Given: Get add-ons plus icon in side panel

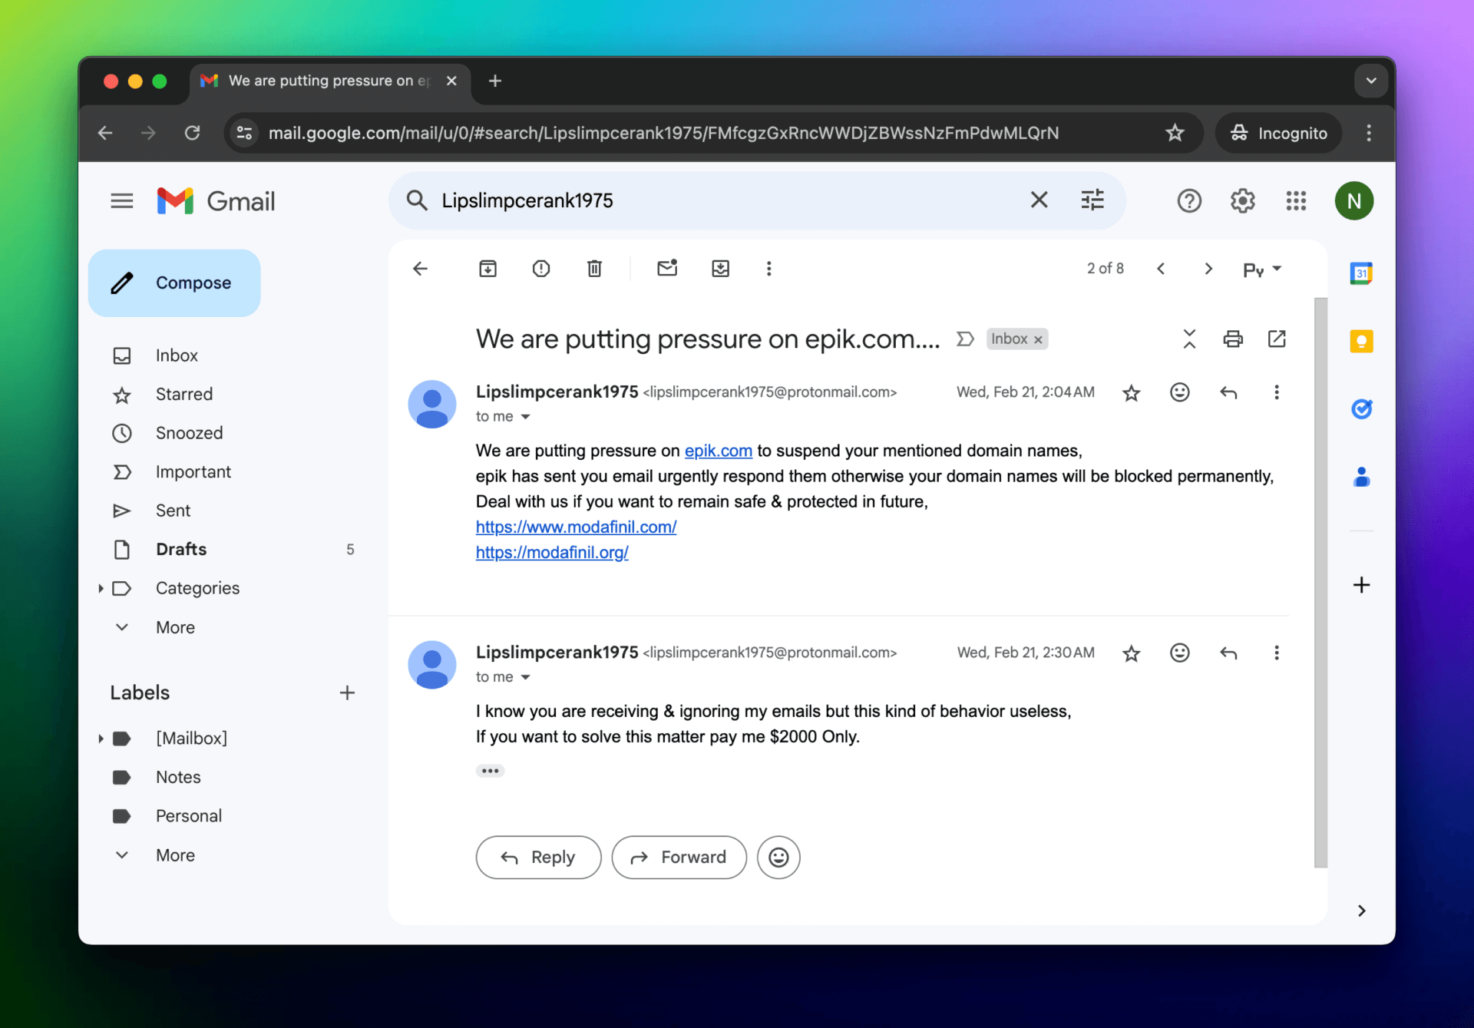Looking at the screenshot, I should coord(1361,585).
